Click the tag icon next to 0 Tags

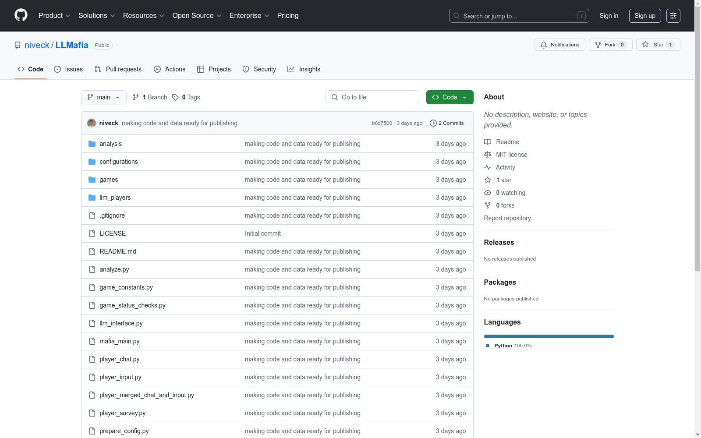click(175, 97)
